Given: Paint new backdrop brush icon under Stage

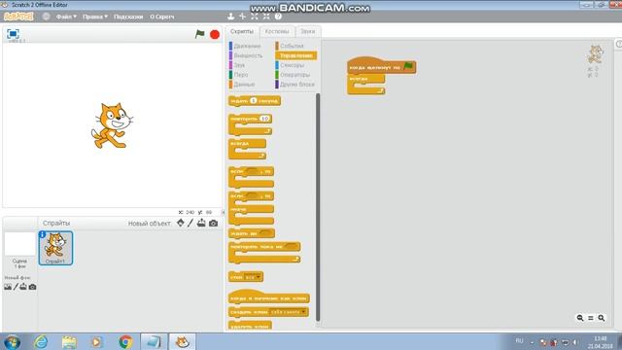Looking at the screenshot, I should pos(16,287).
